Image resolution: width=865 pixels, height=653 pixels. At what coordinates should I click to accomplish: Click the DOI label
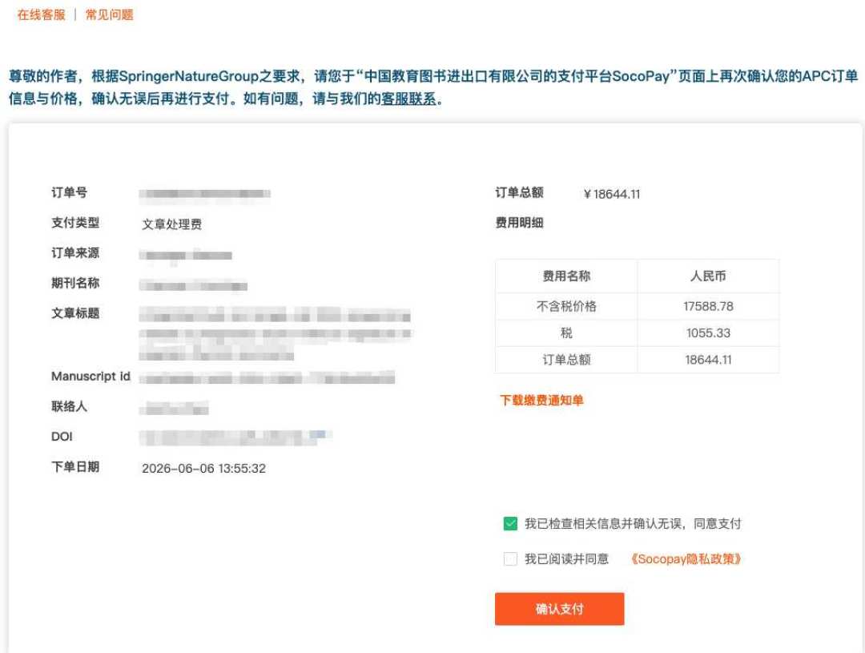click(62, 437)
